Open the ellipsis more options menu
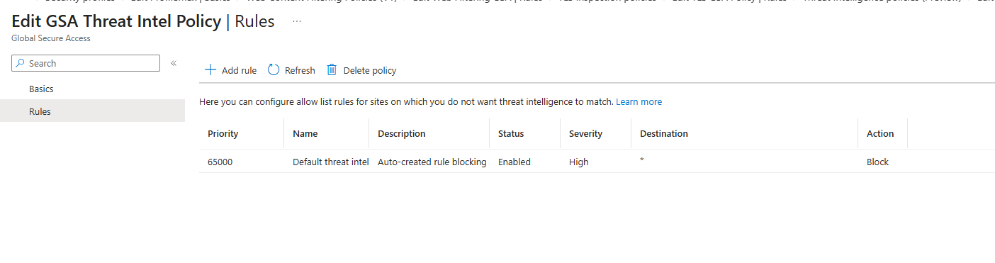995x263 pixels. point(297,21)
